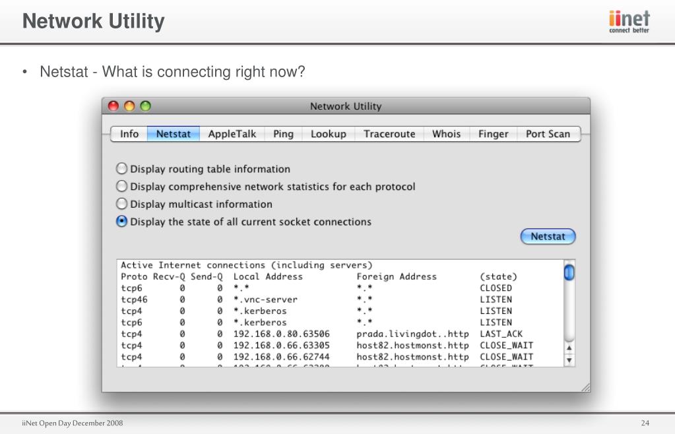This screenshot has width=675, height=434.
Task: Click the iiNet connect better logo
Action: coord(629,22)
